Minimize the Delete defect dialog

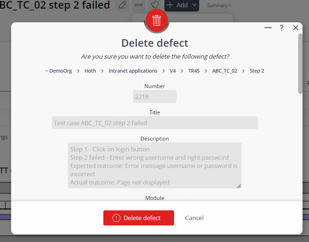(268, 28)
